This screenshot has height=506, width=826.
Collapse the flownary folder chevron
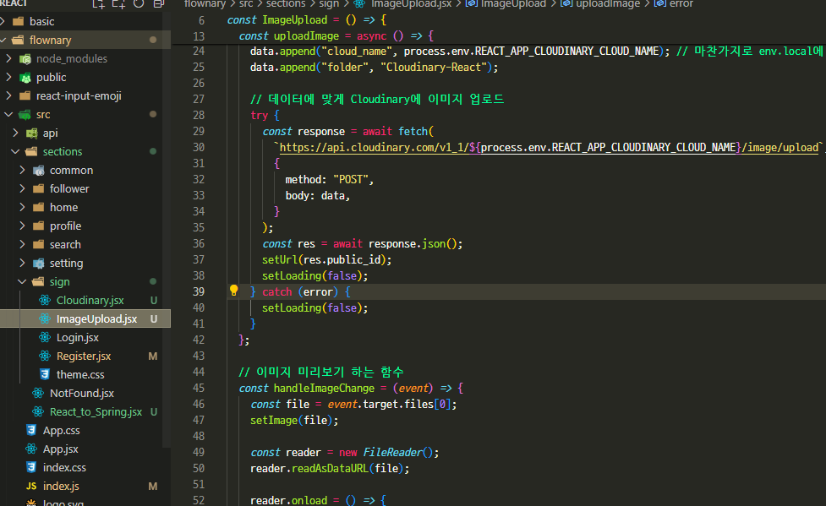click(3, 40)
